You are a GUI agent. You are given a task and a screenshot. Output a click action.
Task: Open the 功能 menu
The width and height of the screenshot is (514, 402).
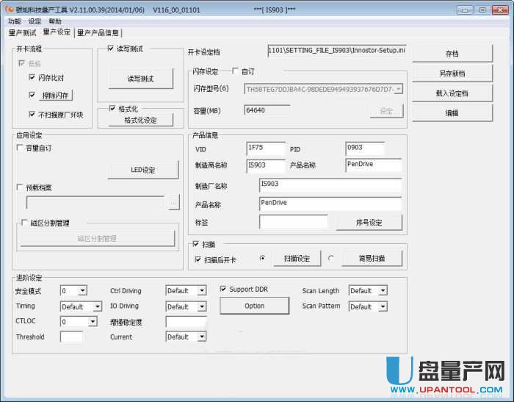point(15,21)
